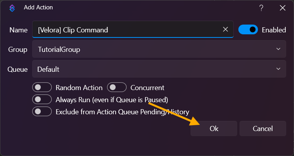Click the Queue label text
The width and height of the screenshot is (294, 156).
(18, 69)
